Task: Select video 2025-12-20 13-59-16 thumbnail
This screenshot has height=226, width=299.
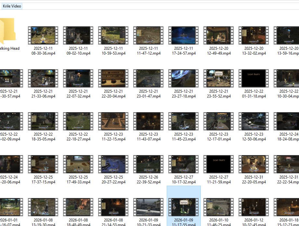Action: tap(286, 35)
